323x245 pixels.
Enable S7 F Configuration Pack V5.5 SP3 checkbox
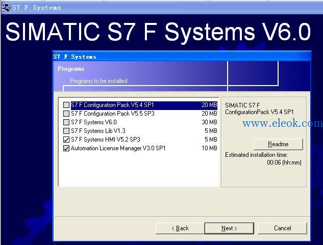(x=66, y=114)
